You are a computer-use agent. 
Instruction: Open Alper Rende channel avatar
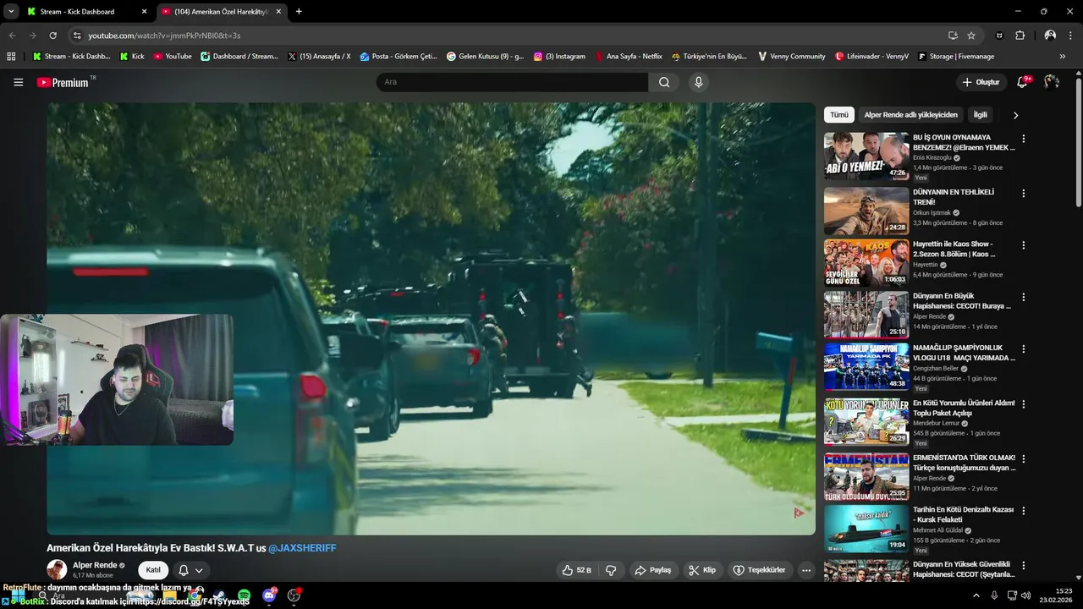pos(57,569)
